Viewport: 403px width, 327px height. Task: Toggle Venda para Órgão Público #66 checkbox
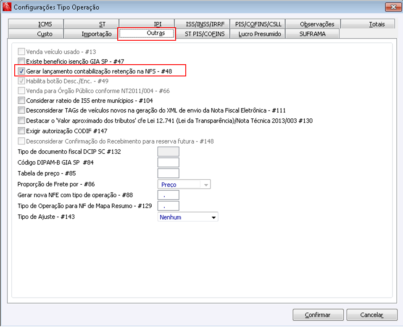[x=21, y=91]
